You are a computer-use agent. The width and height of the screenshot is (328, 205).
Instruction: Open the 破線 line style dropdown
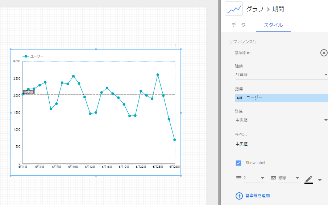pyautogui.click(x=297, y=178)
